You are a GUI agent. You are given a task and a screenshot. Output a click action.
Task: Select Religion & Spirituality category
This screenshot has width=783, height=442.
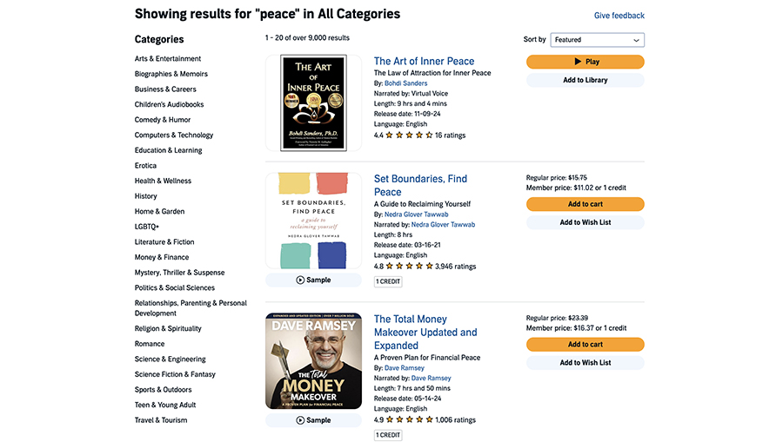168,328
